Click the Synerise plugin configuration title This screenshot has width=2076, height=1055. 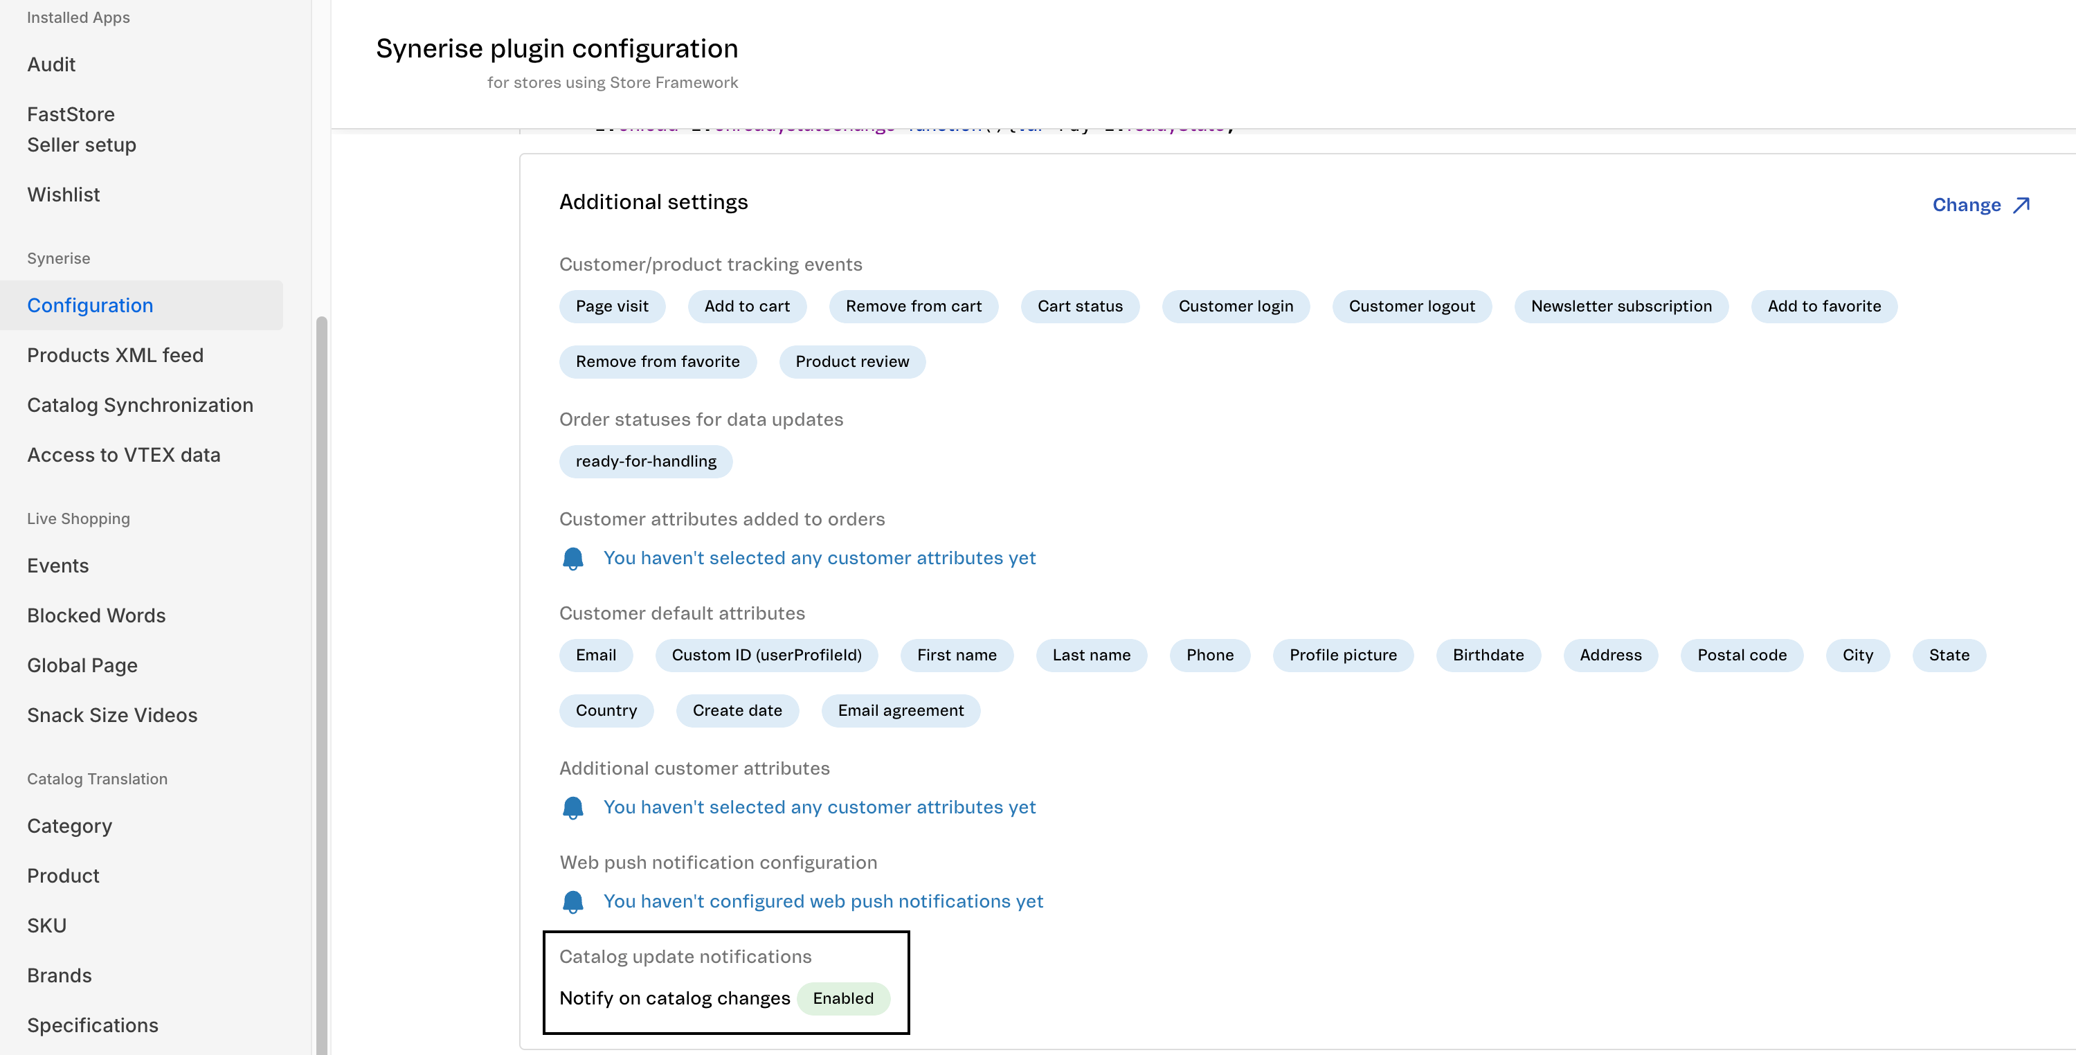click(x=557, y=48)
